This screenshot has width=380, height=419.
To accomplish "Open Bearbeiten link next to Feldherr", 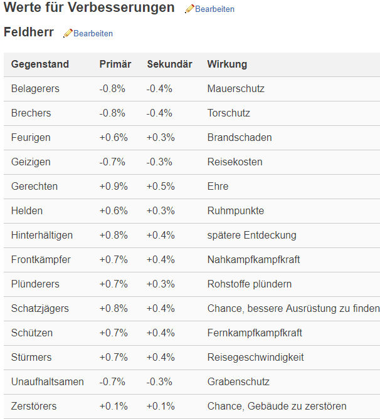I will tap(93, 34).
